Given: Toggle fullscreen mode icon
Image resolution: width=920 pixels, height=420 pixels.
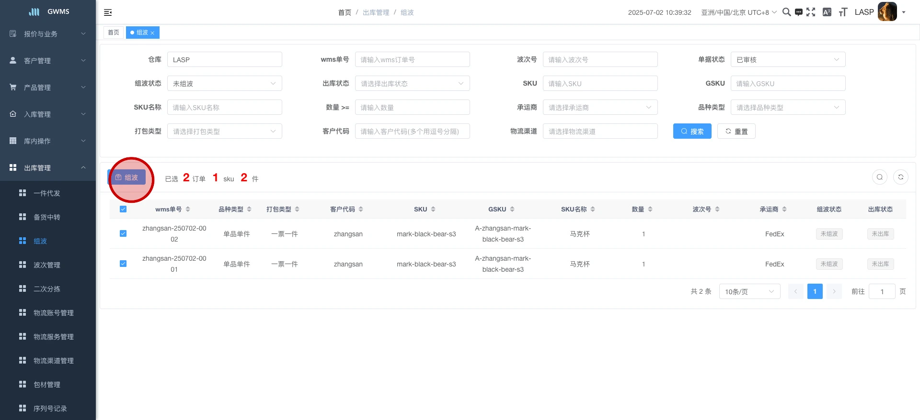Looking at the screenshot, I should click(x=811, y=12).
